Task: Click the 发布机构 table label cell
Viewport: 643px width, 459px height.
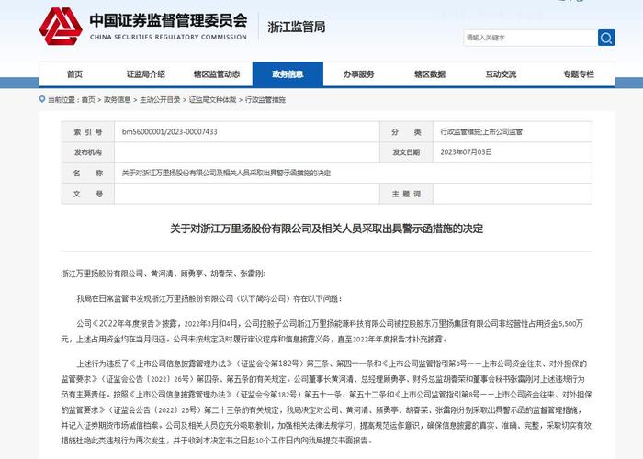Action: [88, 152]
